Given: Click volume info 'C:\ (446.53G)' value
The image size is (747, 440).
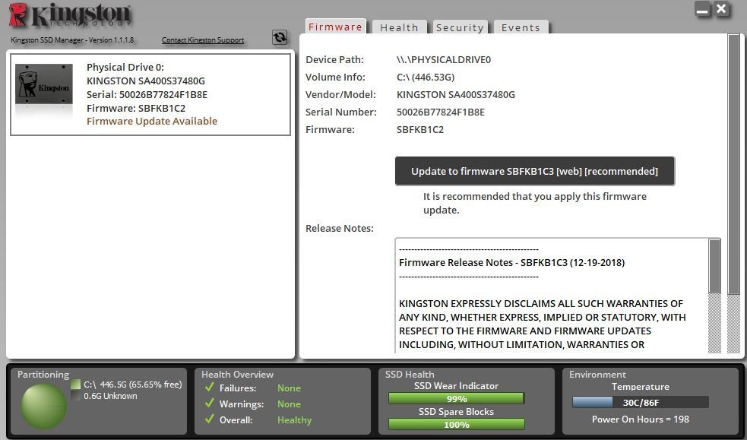Looking at the screenshot, I should (426, 77).
